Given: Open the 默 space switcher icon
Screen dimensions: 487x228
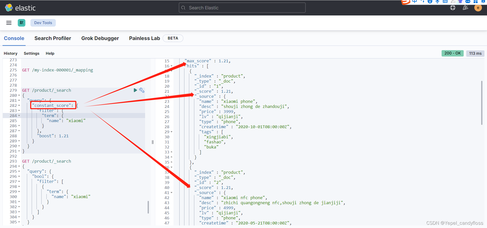Looking at the screenshot, I should point(22,23).
